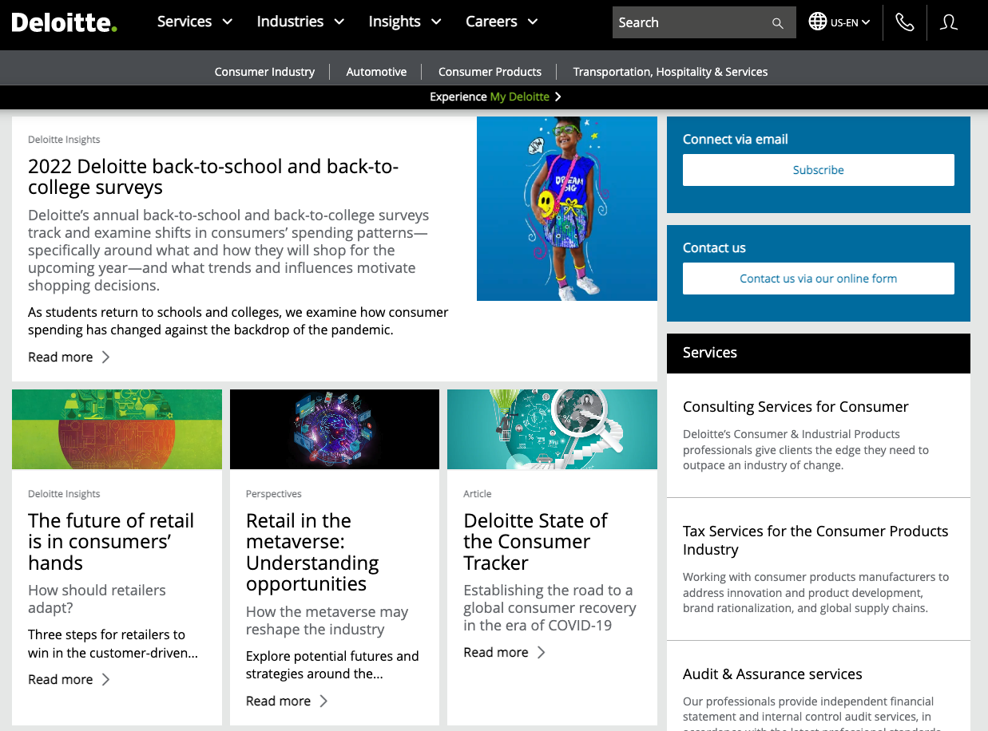Open Transportation, Hospitality & Services tab

click(670, 72)
